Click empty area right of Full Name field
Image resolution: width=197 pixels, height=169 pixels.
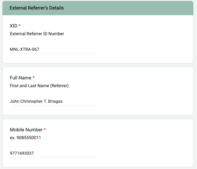tap(144, 101)
